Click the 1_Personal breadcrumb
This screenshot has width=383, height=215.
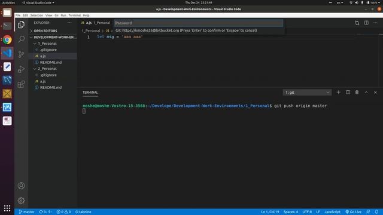click(x=91, y=30)
